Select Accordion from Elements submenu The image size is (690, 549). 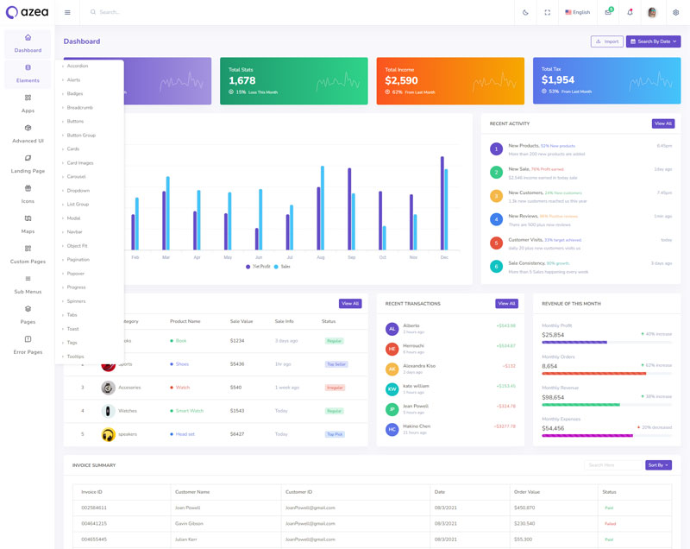point(78,66)
